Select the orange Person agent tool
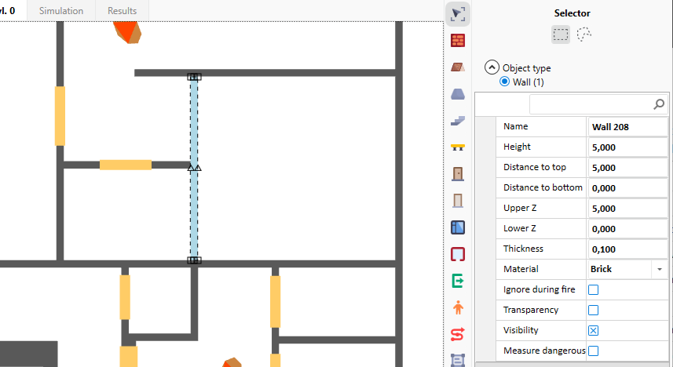673x367 pixels. pyautogui.click(x=458, y=307)
